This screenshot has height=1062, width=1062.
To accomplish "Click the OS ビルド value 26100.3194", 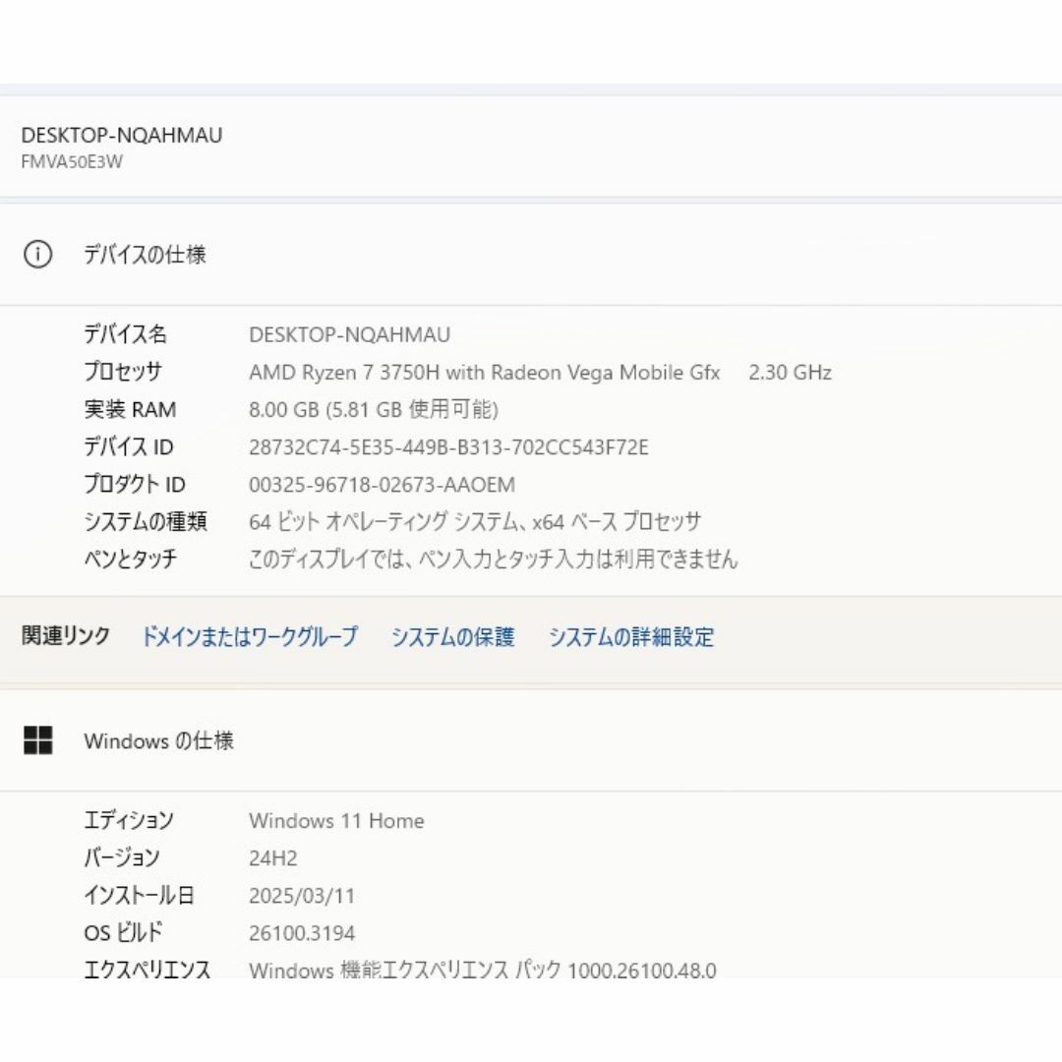I will (x=302, y=933).
